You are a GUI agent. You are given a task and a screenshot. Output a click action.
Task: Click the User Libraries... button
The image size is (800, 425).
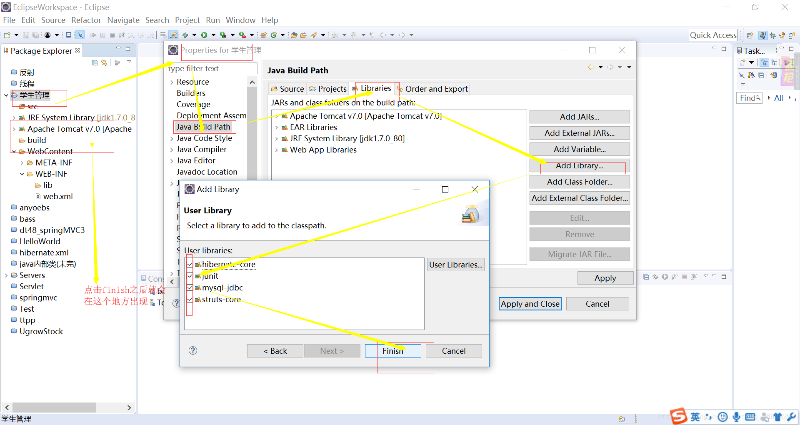pyautogui.click(x=456, y=265)
